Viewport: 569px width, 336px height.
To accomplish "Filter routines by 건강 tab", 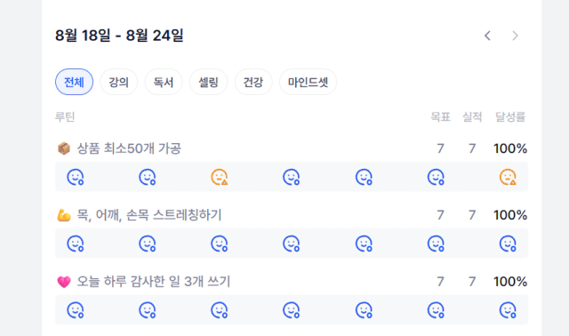I will (x=252, y=82).
